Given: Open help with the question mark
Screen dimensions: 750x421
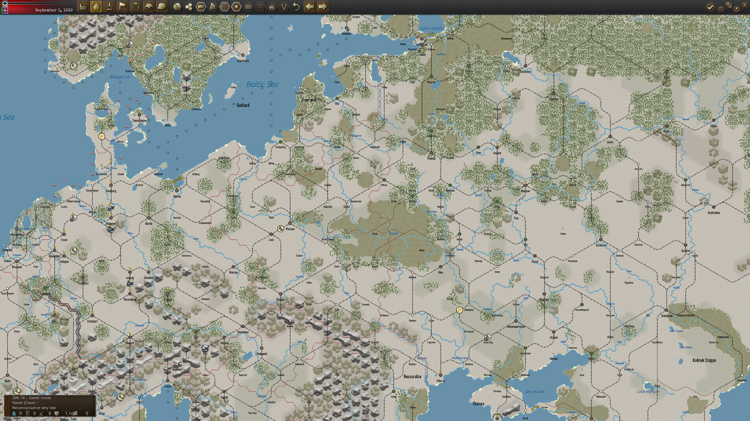Looking at the screenshot, I should (721, 9).
